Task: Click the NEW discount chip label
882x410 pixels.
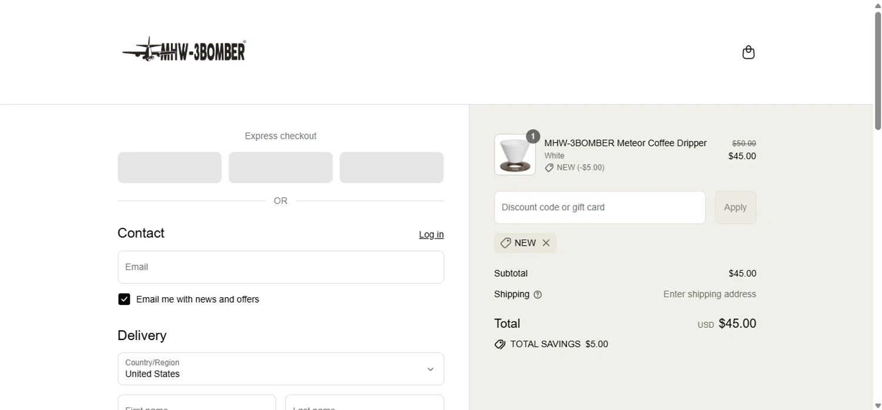Action: [x=525, y=243]
